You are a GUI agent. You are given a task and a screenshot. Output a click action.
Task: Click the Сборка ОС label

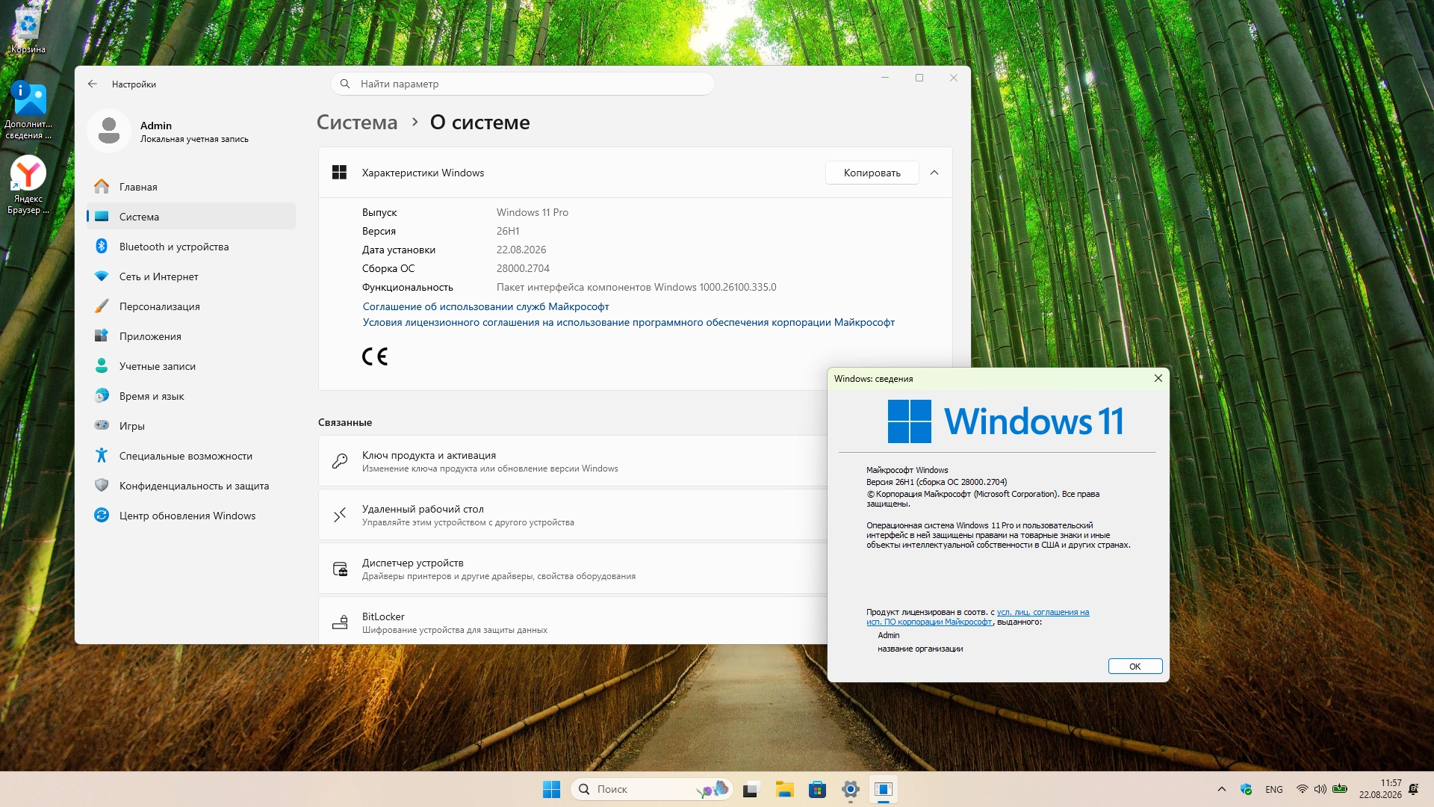point(388,268)
